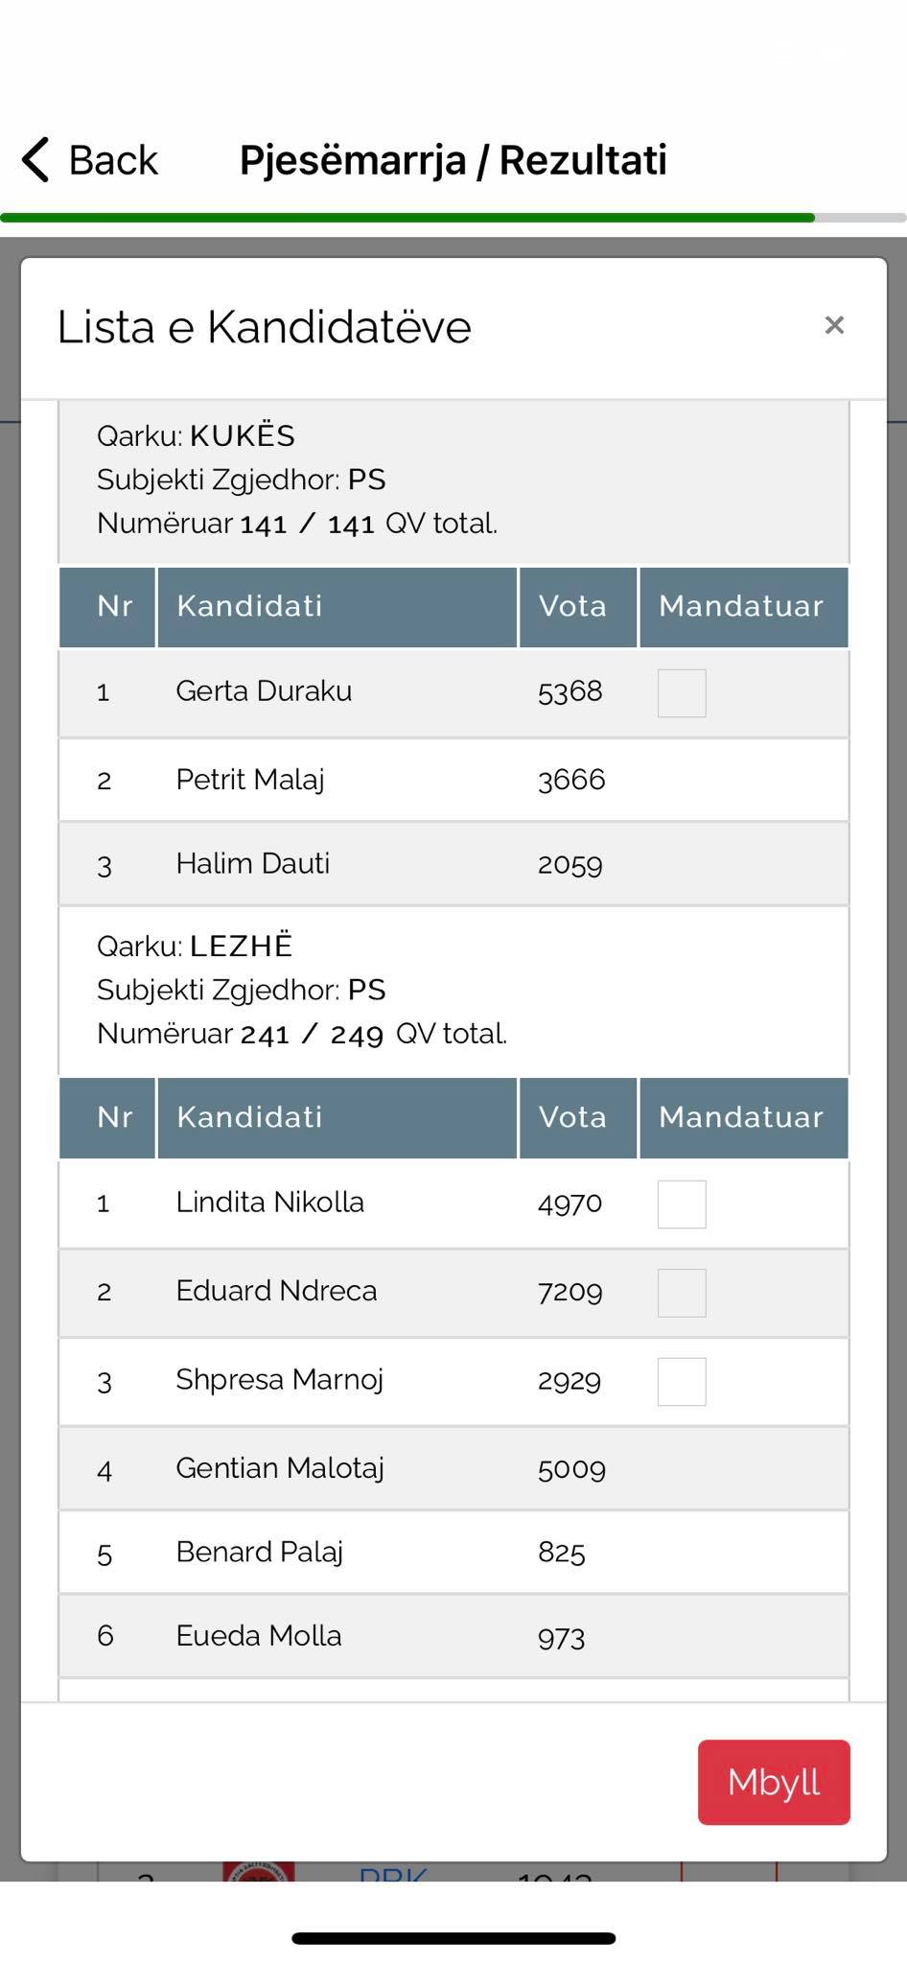Tap the Benard Palaj row
This screenshot has width=907, height=1964.
click(x=453, y=1552)
